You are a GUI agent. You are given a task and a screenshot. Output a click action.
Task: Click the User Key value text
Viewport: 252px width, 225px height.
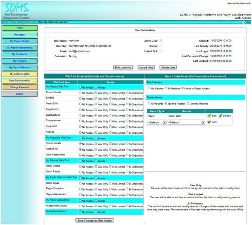[90, 46]
